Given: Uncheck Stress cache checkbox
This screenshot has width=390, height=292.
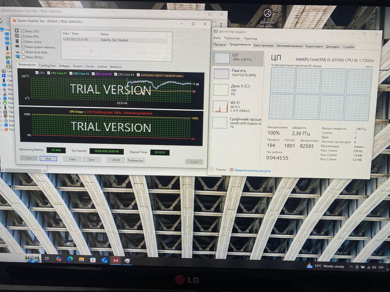Looking at the screenshot, I should [23, 41].
